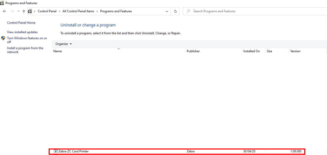Click the Control Panel icon in the address bar
Image resolution: width=327 pixels, height=155 pixels.
coord(30,11)
